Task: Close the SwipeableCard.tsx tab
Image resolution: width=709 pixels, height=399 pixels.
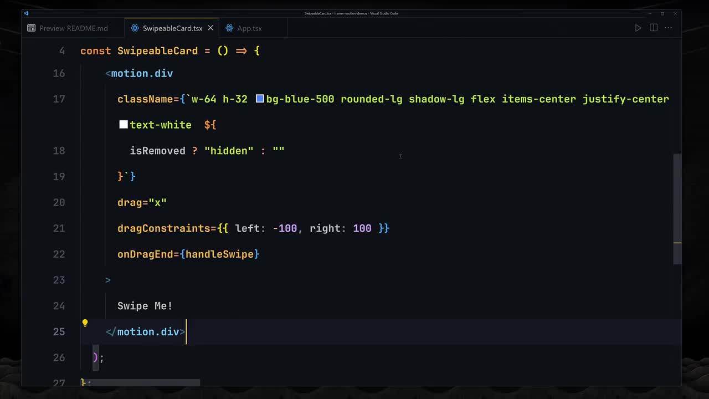Action: click(210, 28)
